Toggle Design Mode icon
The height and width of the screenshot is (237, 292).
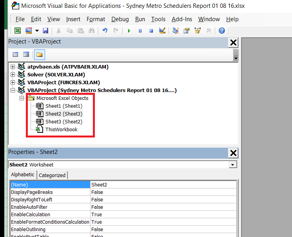tap(162, 31)
